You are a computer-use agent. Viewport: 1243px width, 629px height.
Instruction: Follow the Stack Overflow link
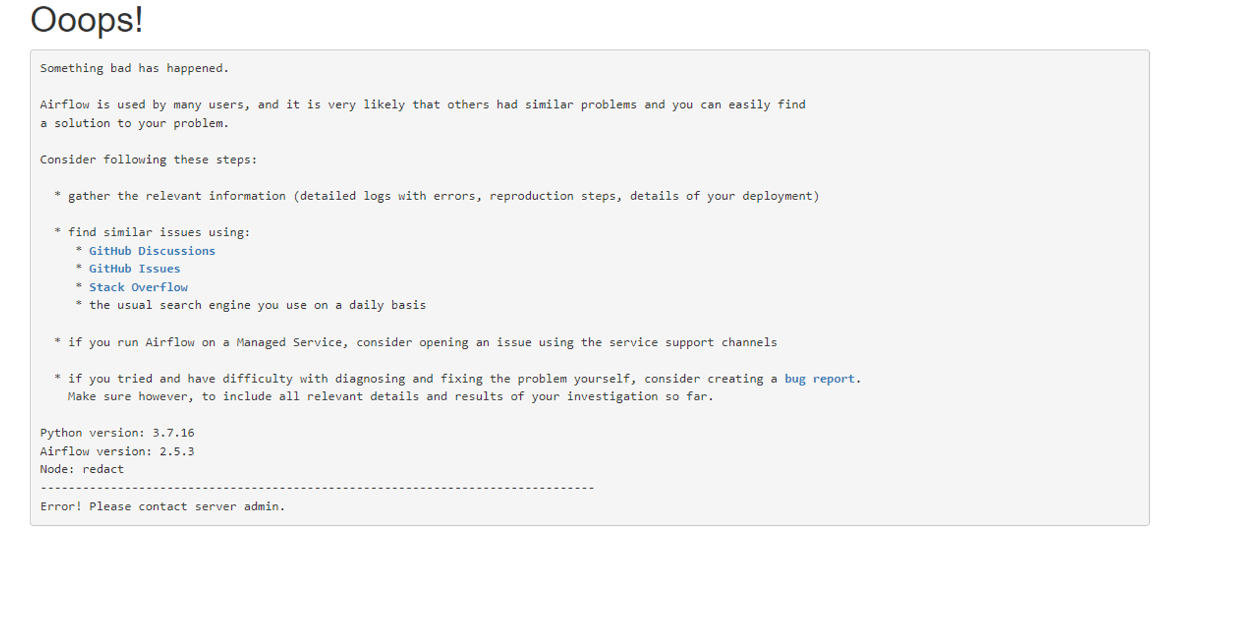pos(138,287)
